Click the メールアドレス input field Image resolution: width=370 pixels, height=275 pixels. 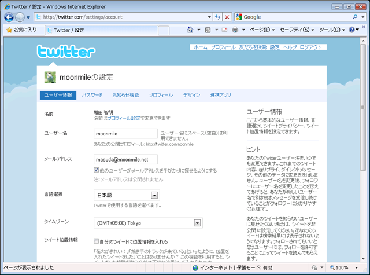coord(125,159)
